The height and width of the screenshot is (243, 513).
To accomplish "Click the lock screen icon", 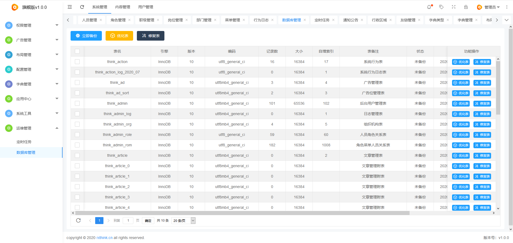I will tap(466, 7).
